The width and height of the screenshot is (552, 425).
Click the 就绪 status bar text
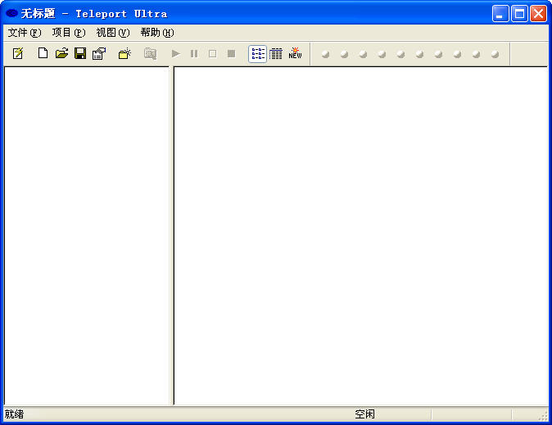14,414
